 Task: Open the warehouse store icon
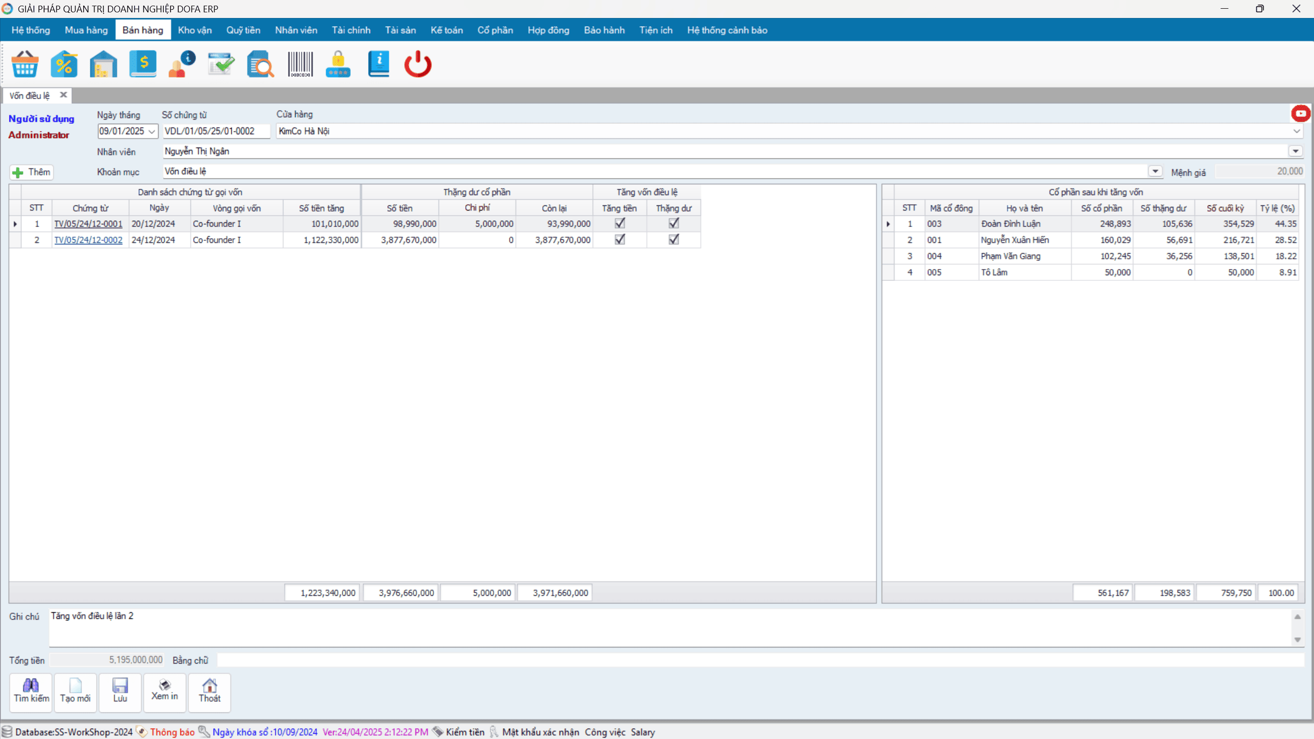point(103,64)
